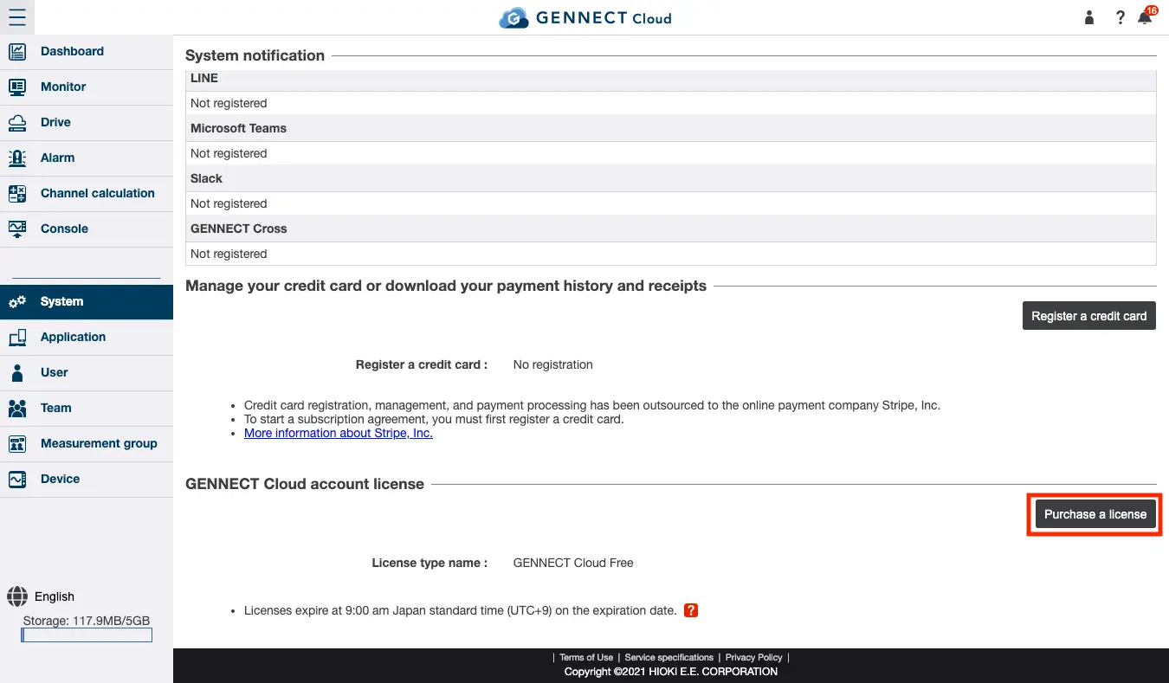The width and height of the screenshot is (1169, 683).
Task: Click the LINE notification row header
Action: (x=671, y=79)
